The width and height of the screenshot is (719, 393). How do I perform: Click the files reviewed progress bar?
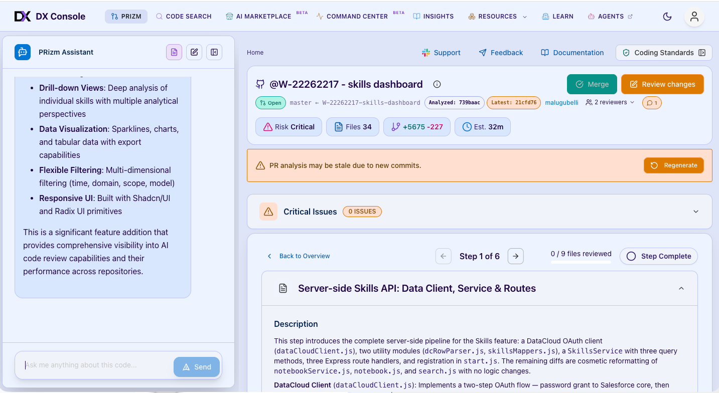[x=581, y=262]
